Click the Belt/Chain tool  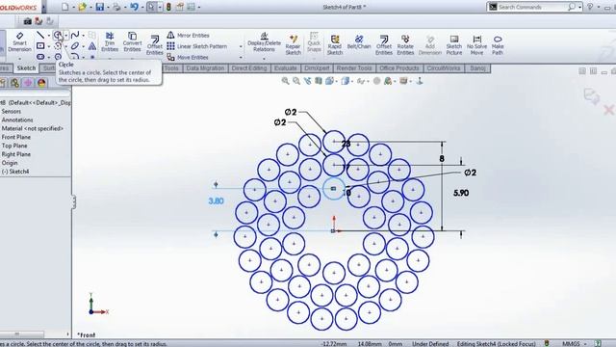[x=359, y=42]
